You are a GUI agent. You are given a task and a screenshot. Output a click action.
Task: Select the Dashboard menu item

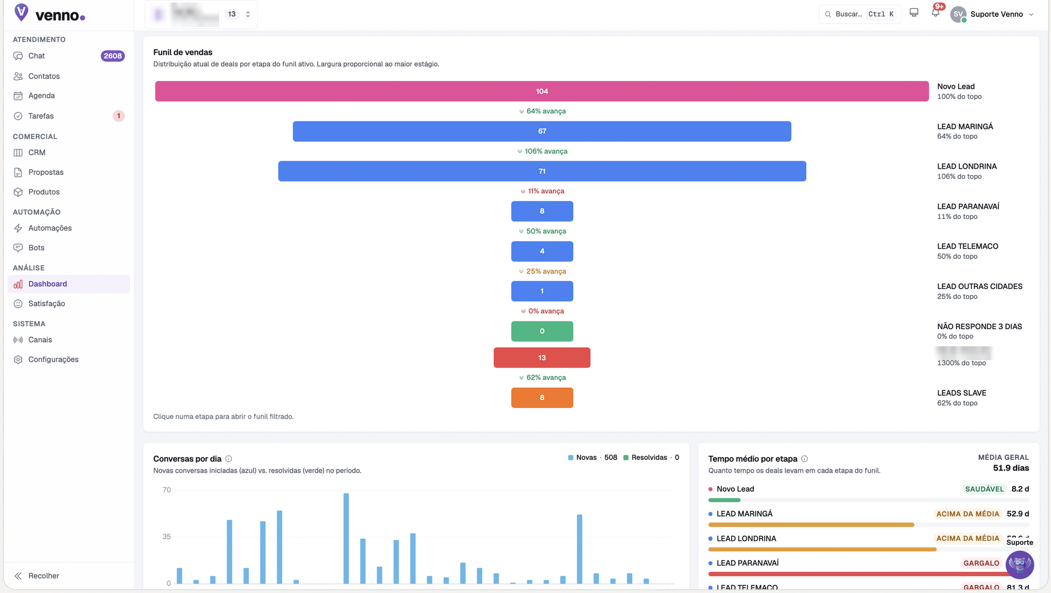pyautogui.click(x=69, y=284)
